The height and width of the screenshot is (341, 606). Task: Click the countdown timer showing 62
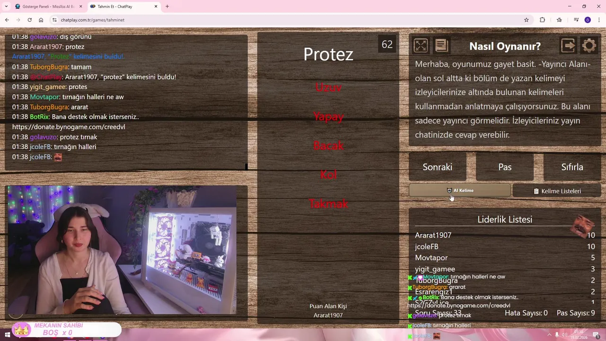[x=387, y=45]
